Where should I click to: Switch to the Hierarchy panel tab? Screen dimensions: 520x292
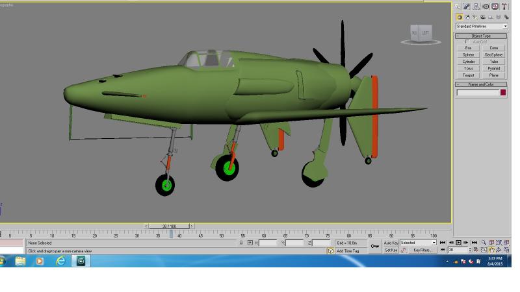coord(476,6)
